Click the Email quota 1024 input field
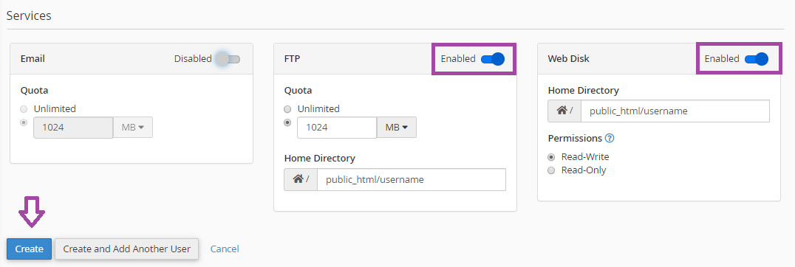Viewport: 795px width, 267px height. point(73,128)
